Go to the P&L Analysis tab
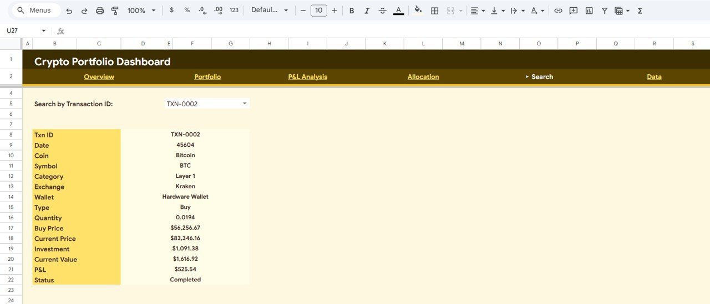The image size is (710, 304). (307, 77)
